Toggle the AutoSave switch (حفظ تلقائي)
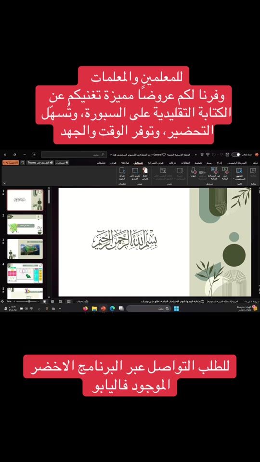This screenshot has height=462, width=260. coord(236,154)
